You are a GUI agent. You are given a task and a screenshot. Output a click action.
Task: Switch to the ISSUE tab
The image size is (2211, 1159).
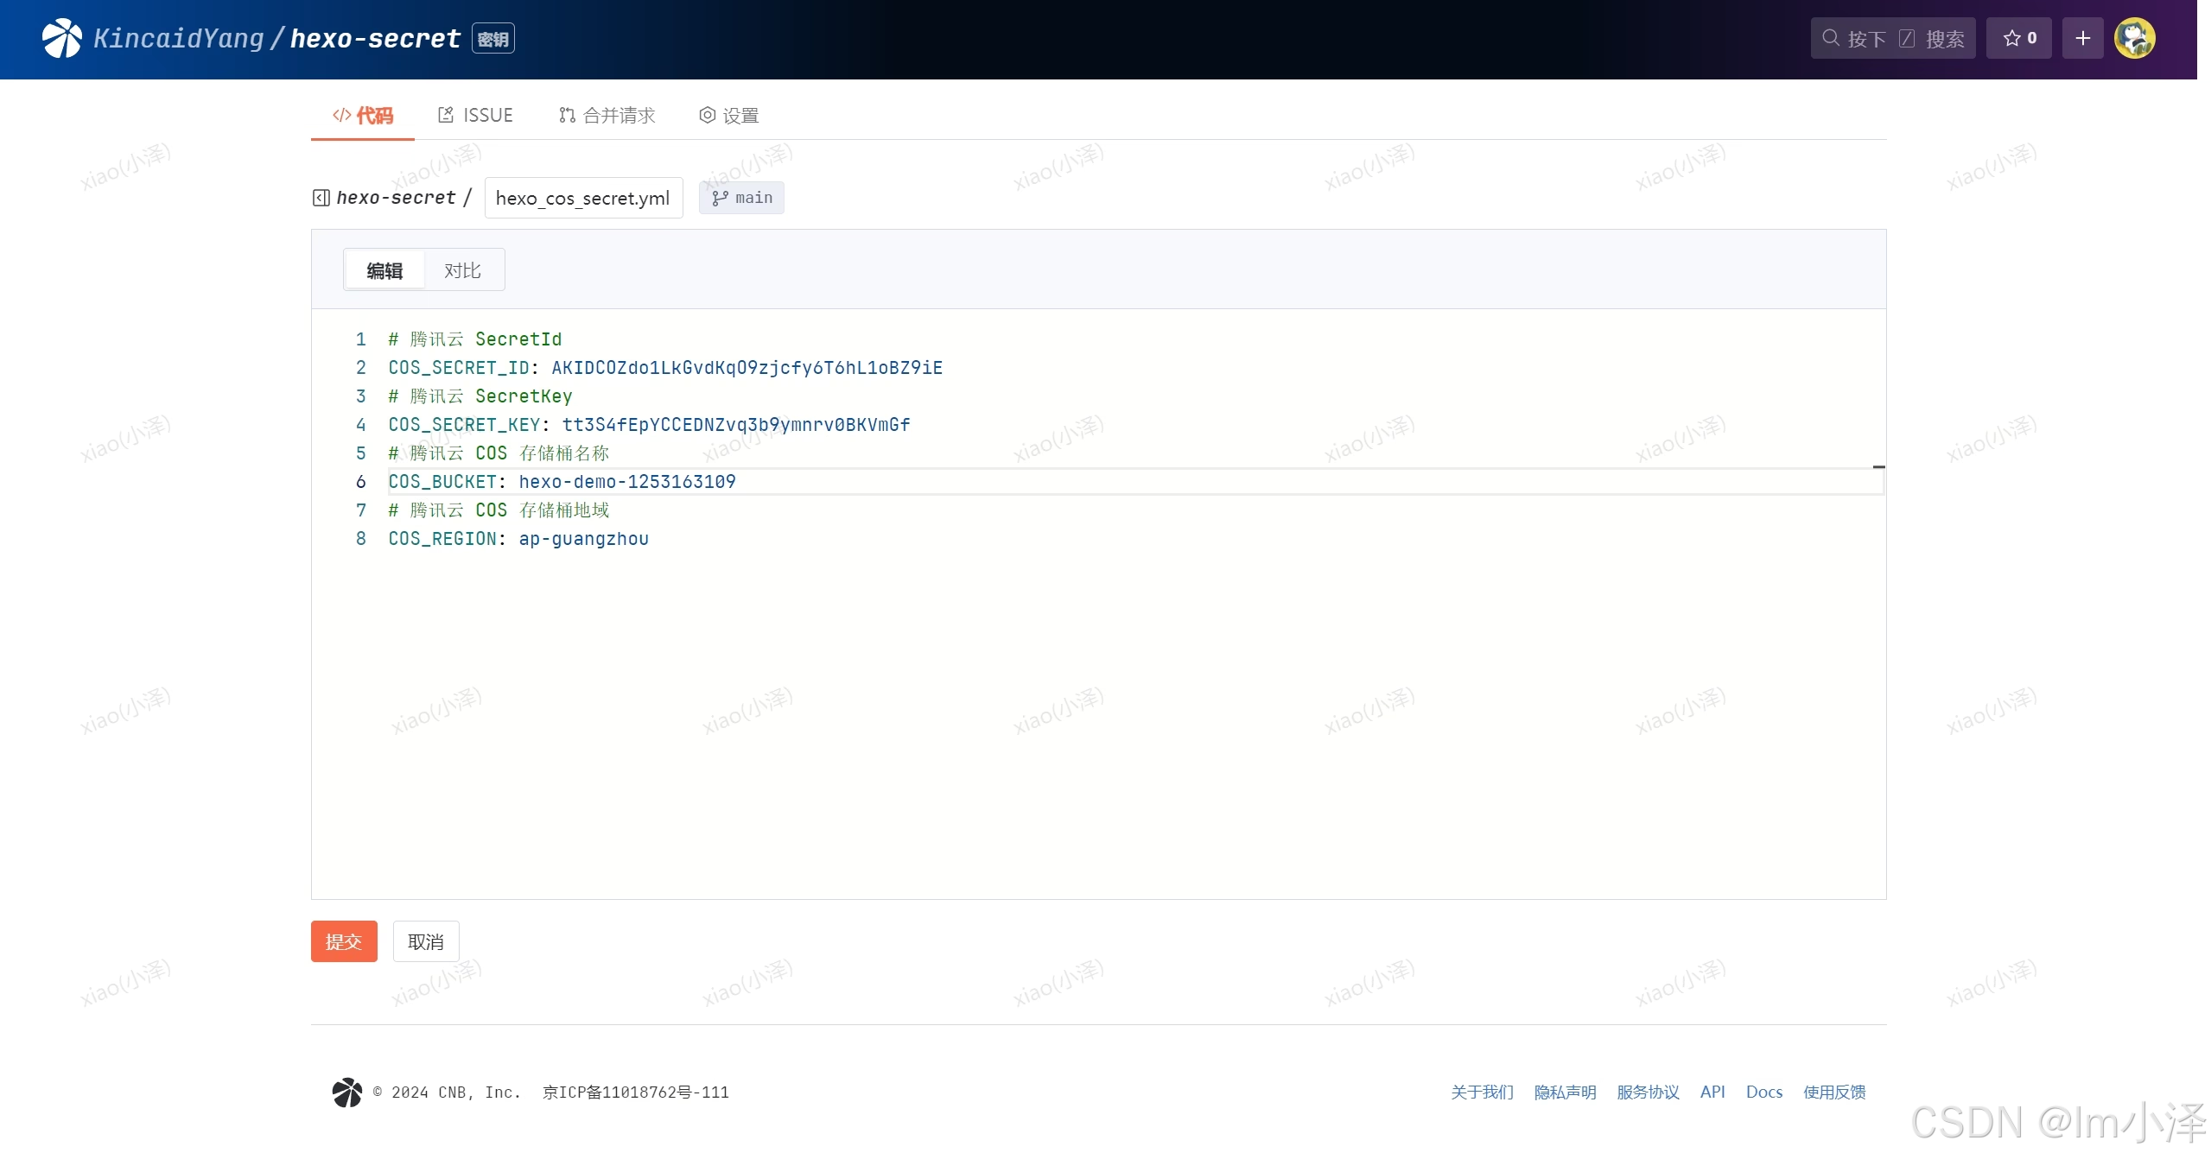pos(476,116)
